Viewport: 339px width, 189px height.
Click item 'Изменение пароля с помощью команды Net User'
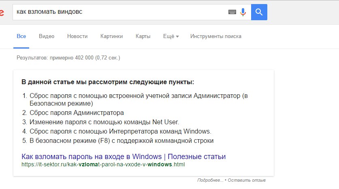point(104,122)
